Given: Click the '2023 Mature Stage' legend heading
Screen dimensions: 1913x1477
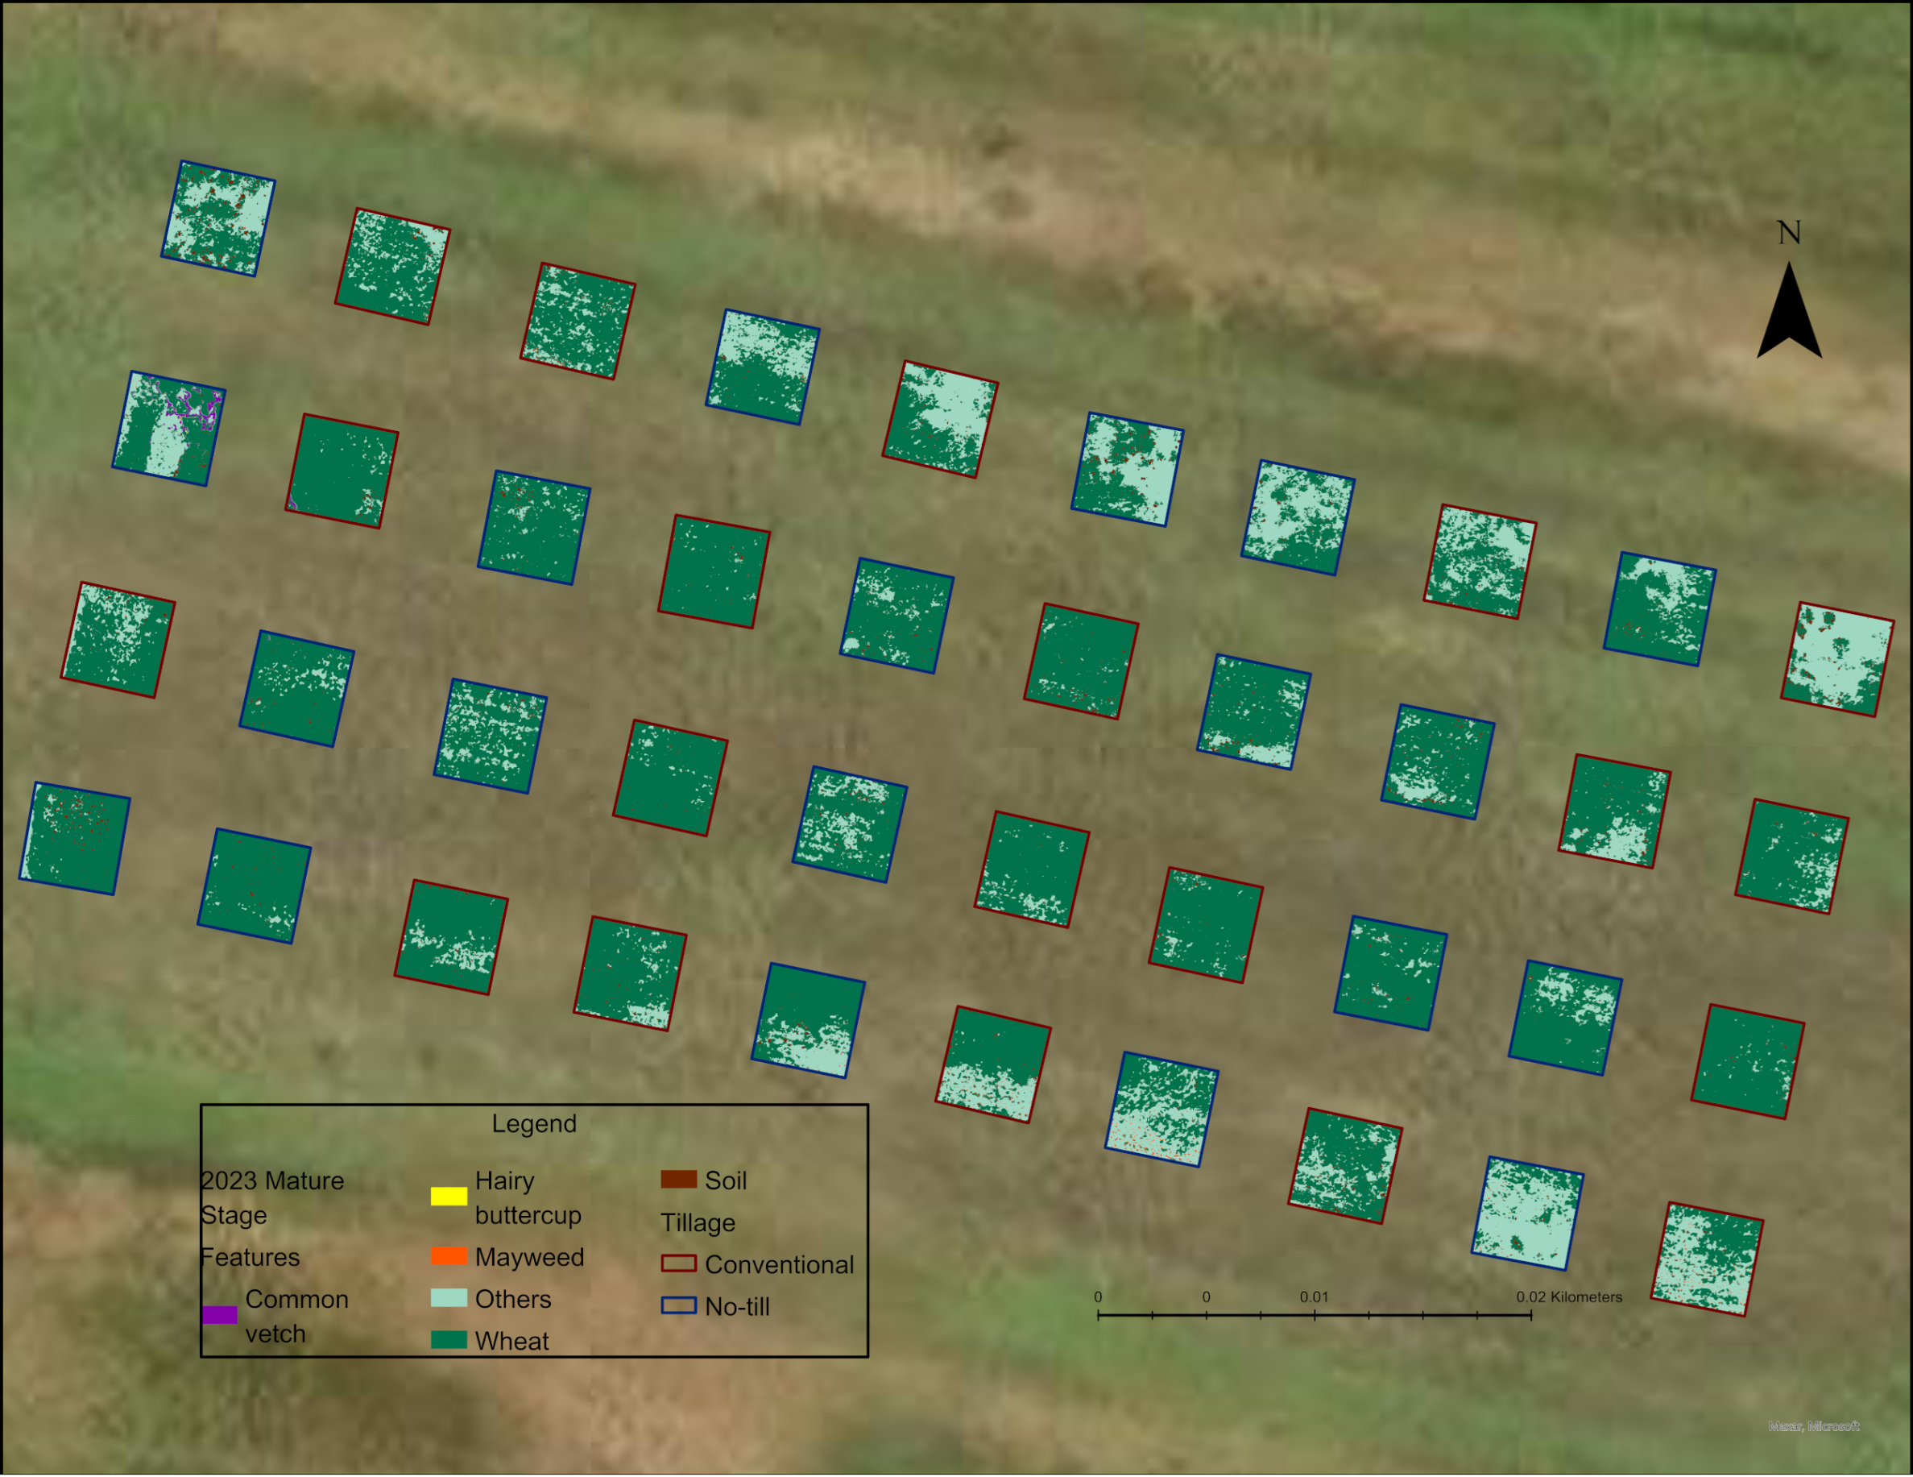Looking at the screenshot, I should coord(272,1197).
